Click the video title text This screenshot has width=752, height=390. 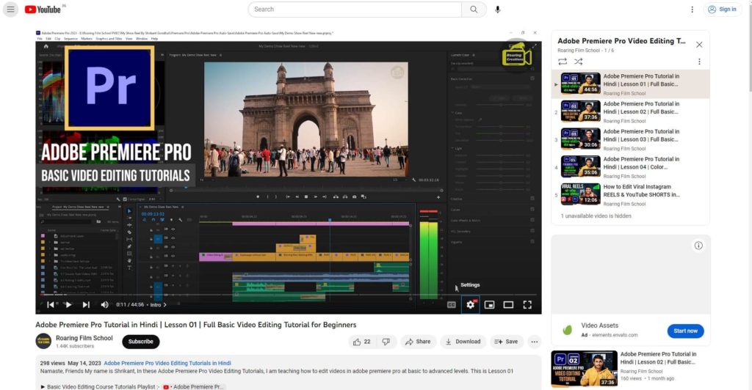point(195,325)
